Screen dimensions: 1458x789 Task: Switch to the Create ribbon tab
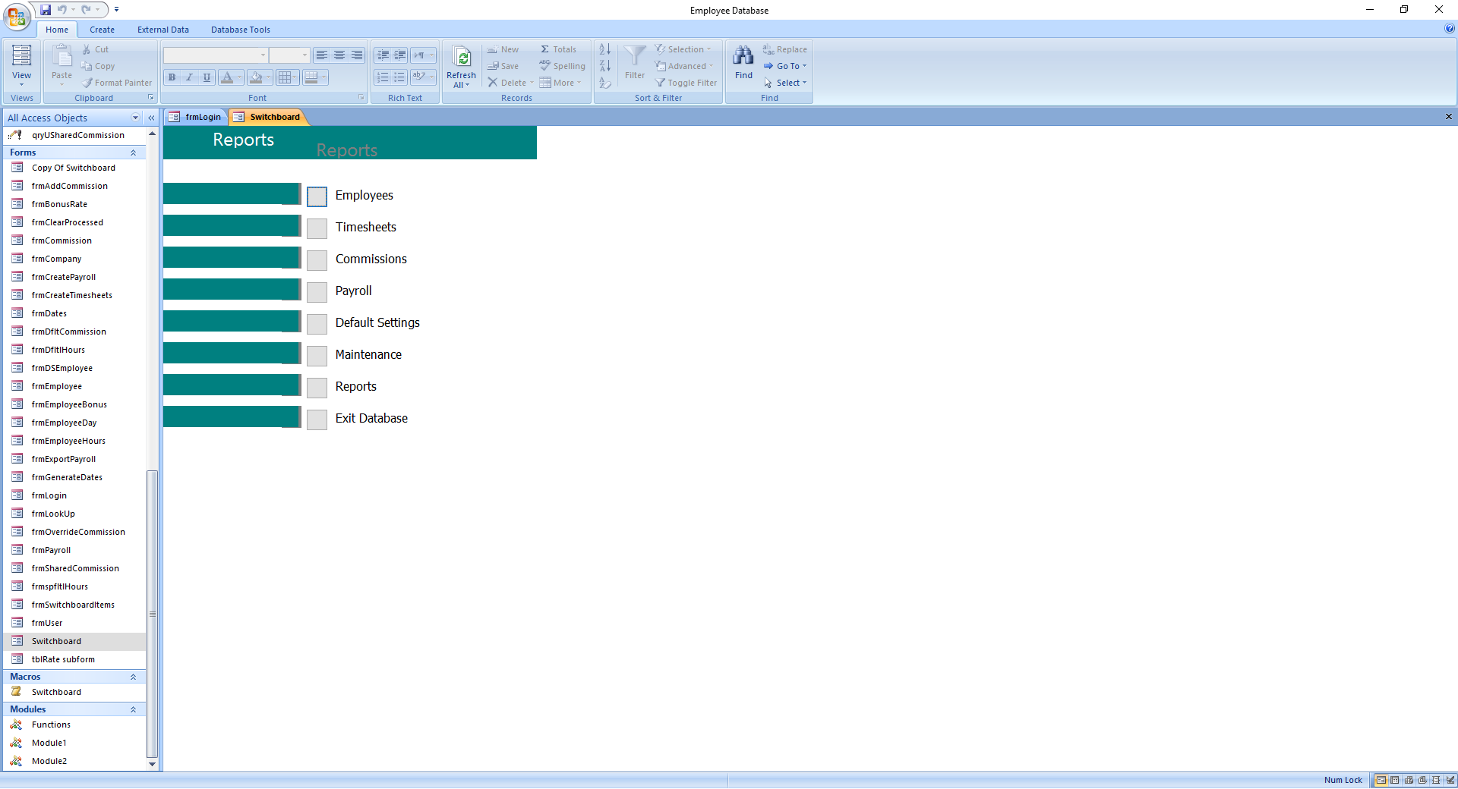(102, 30)
